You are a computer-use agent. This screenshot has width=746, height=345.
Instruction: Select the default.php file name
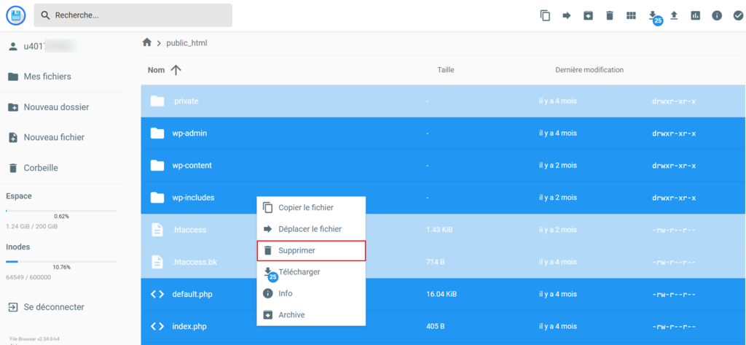click(192, 294)
